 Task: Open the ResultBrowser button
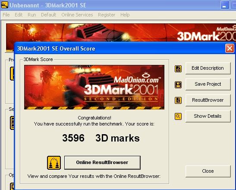coord(208,100)
